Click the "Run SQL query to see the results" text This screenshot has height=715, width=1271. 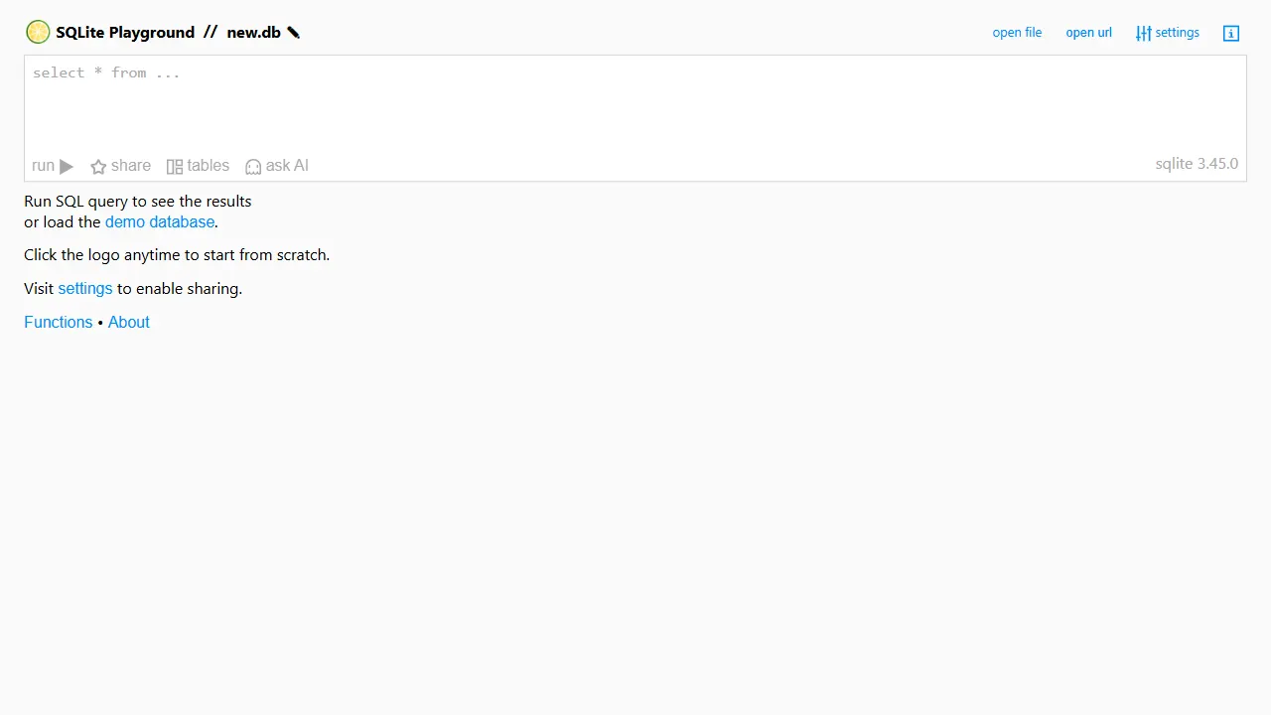click(x=138, y=201)
